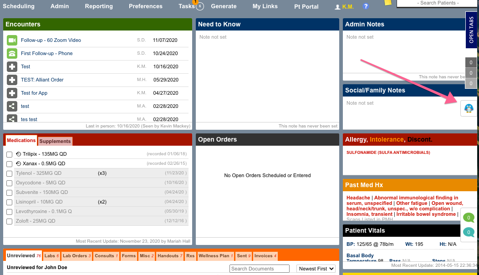479x275 pixels.
Task: Open the Test for App encounter link
Action: click(34, 93)
